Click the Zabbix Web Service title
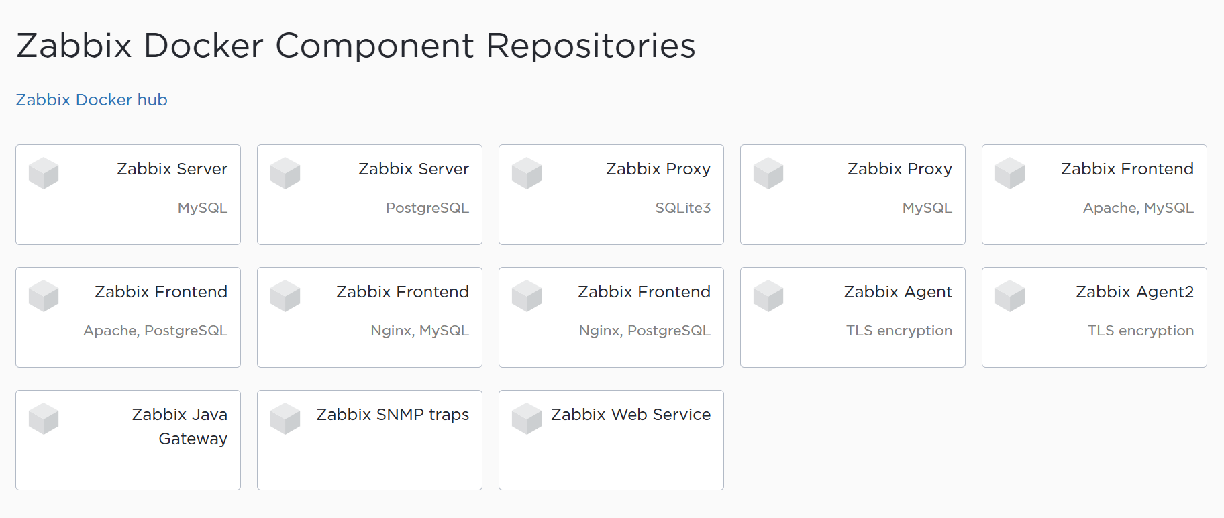 click(631, 415)
